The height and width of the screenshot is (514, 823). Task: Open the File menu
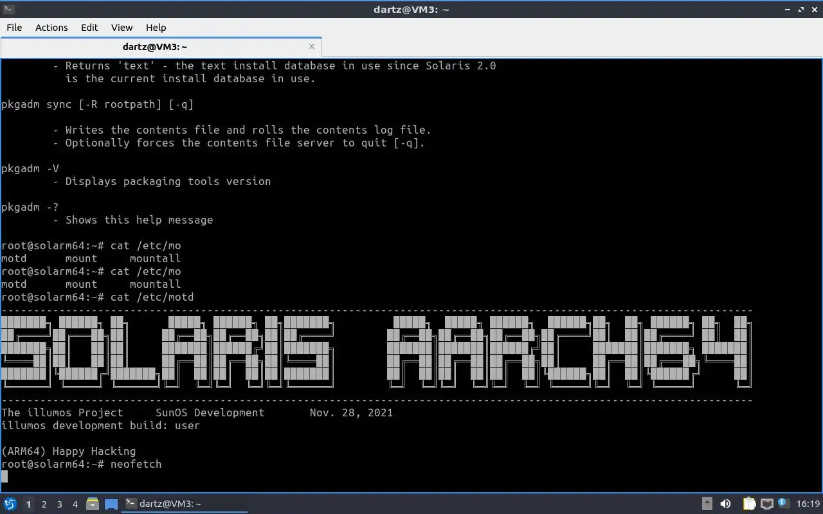[x=14, y=28]
